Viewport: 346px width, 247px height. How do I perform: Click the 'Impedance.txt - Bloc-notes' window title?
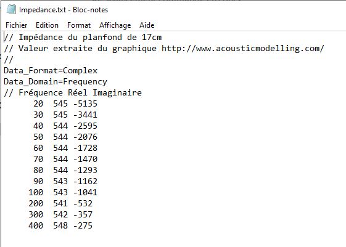[64, 10]
